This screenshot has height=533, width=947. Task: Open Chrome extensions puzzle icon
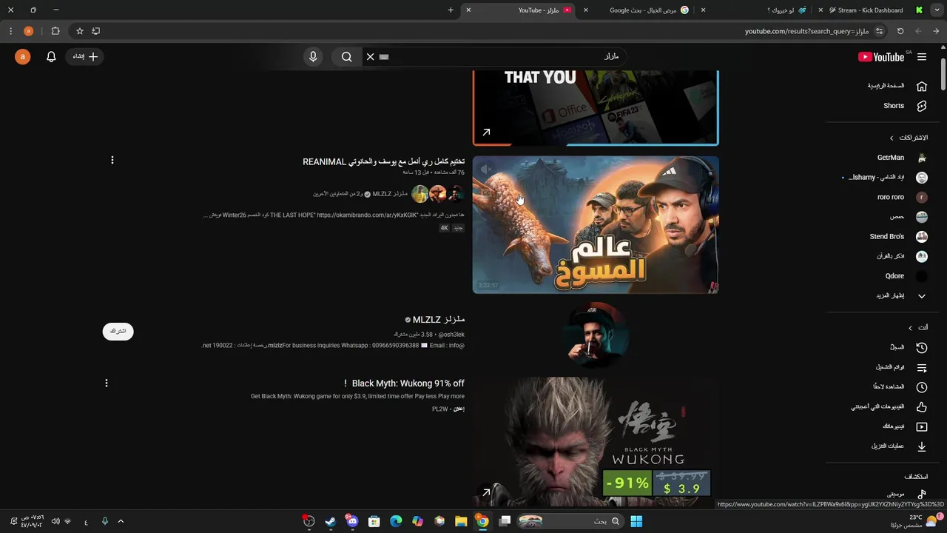(55, 31)
